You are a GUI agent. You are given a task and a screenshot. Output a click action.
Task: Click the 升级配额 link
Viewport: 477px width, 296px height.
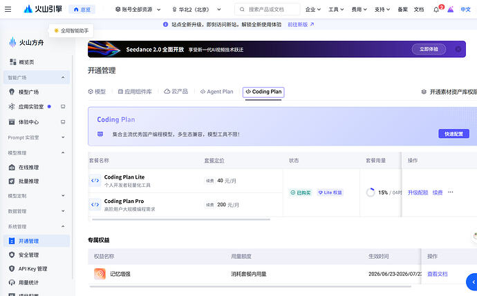(x=418, y=193)
